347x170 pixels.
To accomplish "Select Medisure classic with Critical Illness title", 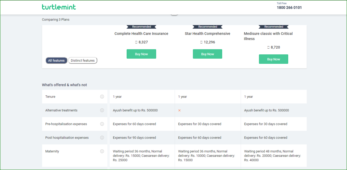I will (268, 36).
